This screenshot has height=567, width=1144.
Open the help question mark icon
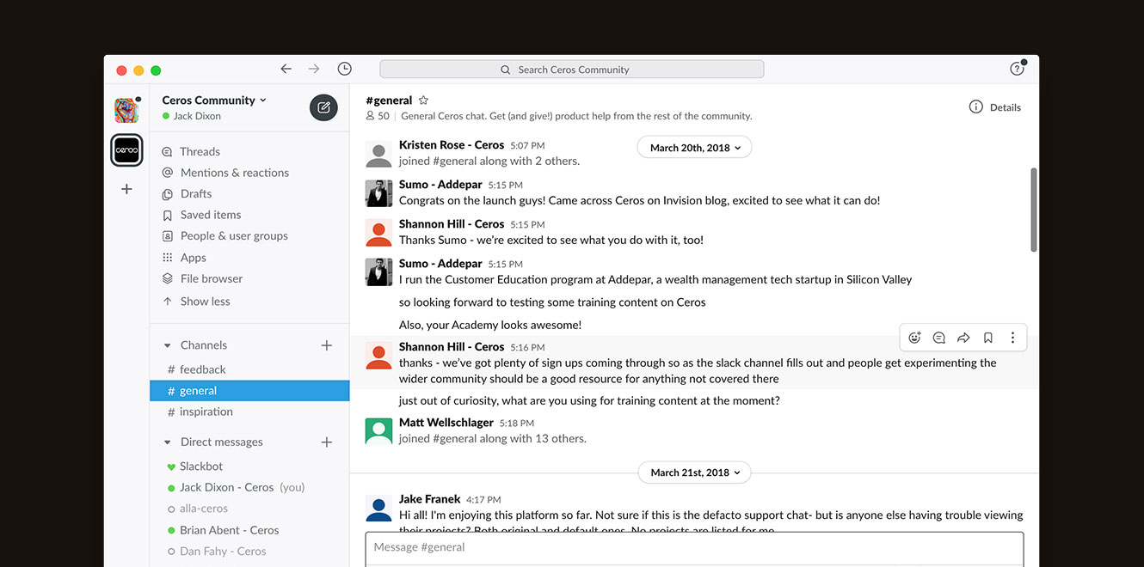[x=1017, y=69]
